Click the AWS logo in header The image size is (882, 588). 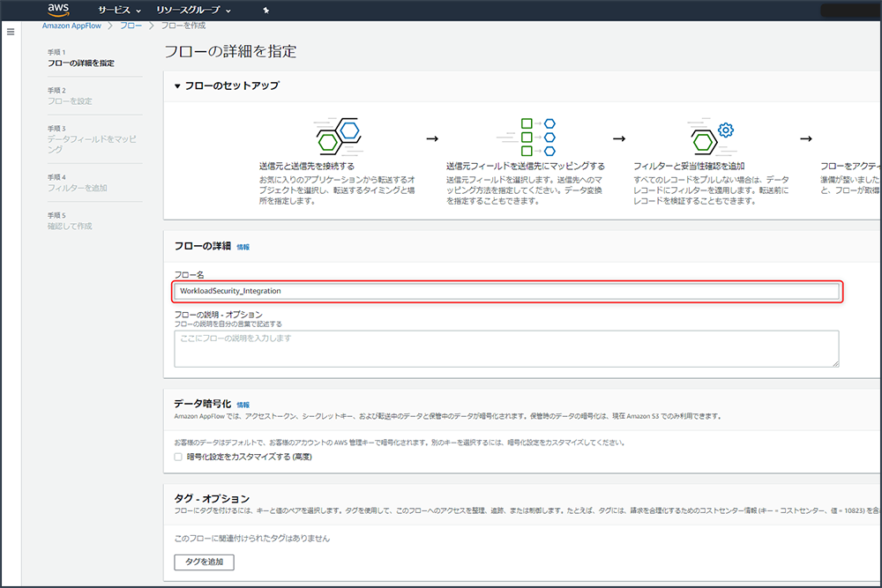click(59, 10)
